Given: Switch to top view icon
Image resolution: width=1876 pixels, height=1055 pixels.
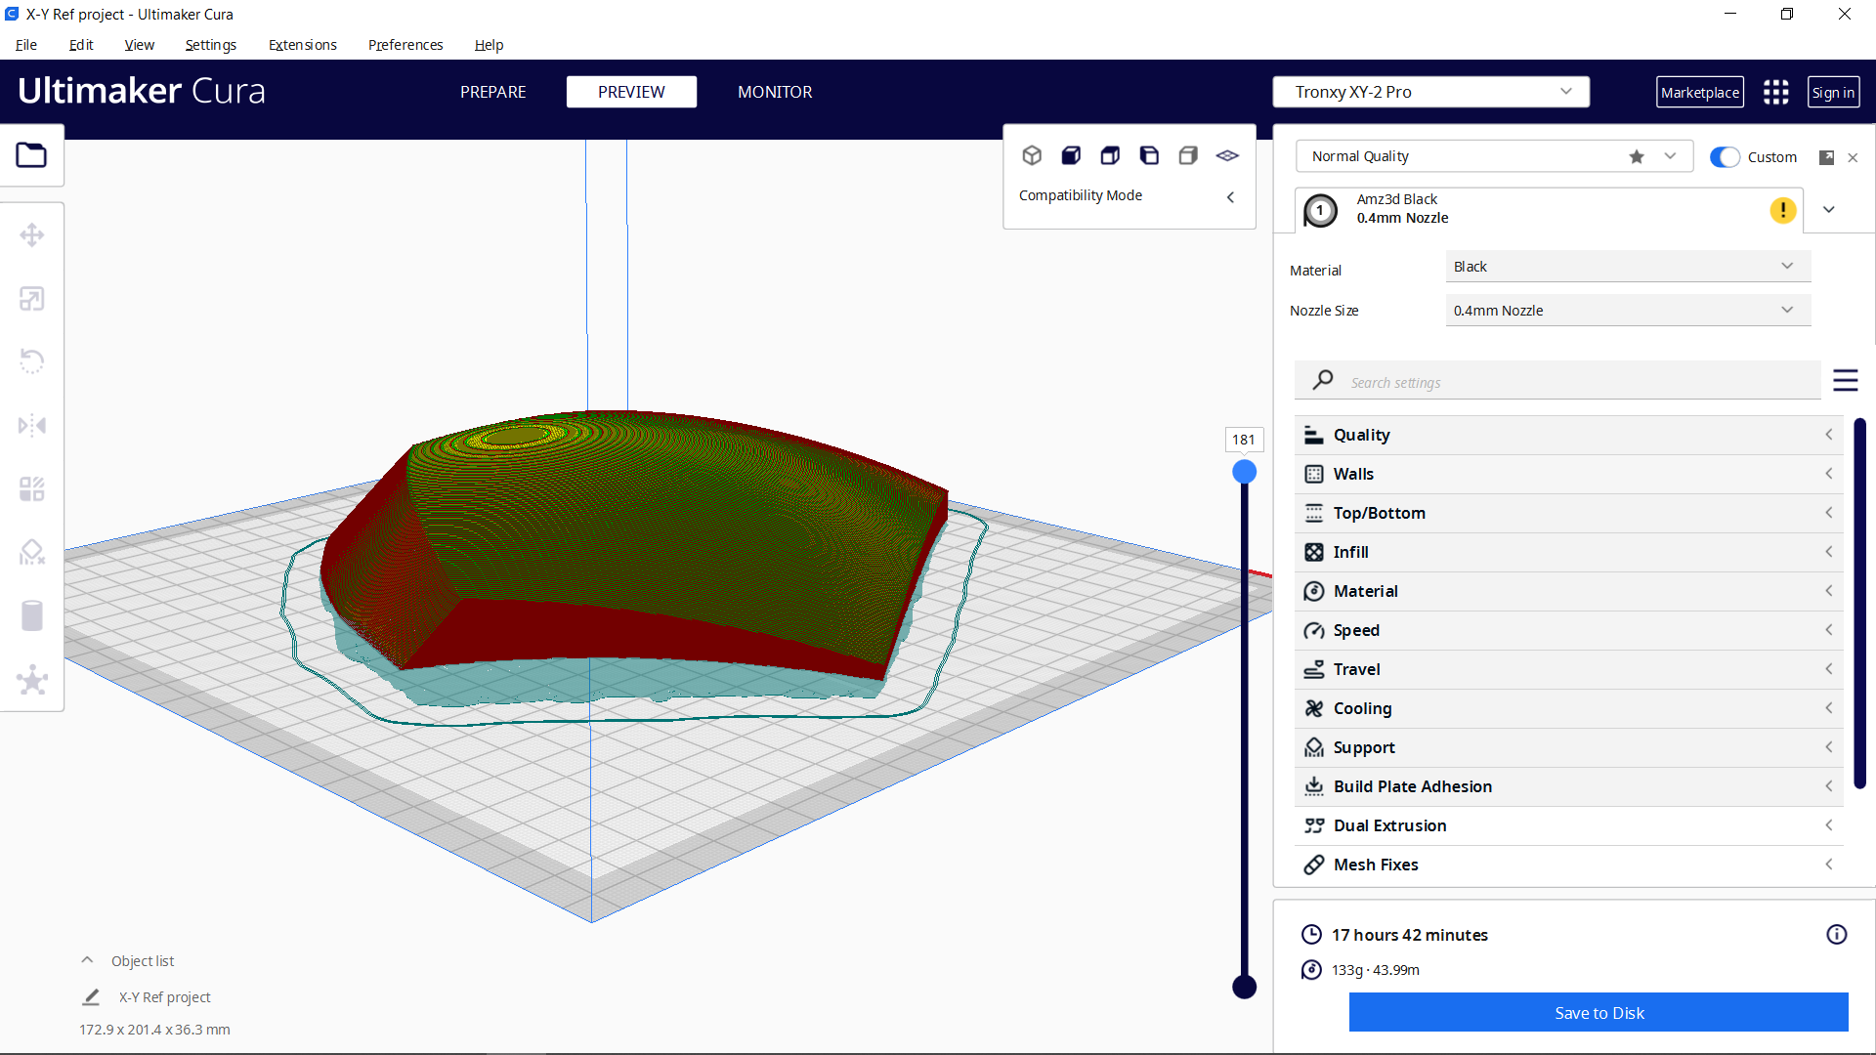Looking at the screenshot, I should pyautogui.click(x=1110, y=155).
